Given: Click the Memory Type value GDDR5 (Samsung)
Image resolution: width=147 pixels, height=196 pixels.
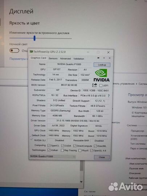Looking at the screenshot, I should tap(61, 111).
